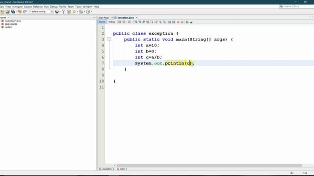Close the exception.java tab
This screenshot has height=176, width=314.
[136, 18]
